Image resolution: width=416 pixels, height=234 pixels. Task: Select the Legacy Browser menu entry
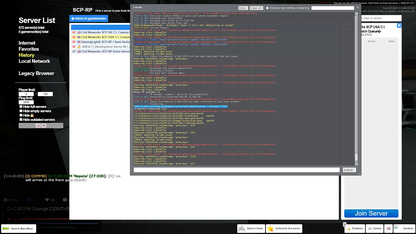(x=36, y=73)
